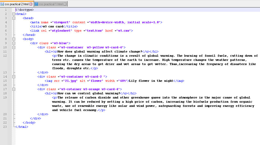260x145 pixels.
Task: Collapse the w3-blue div fold marker
Action: [14, 43]
